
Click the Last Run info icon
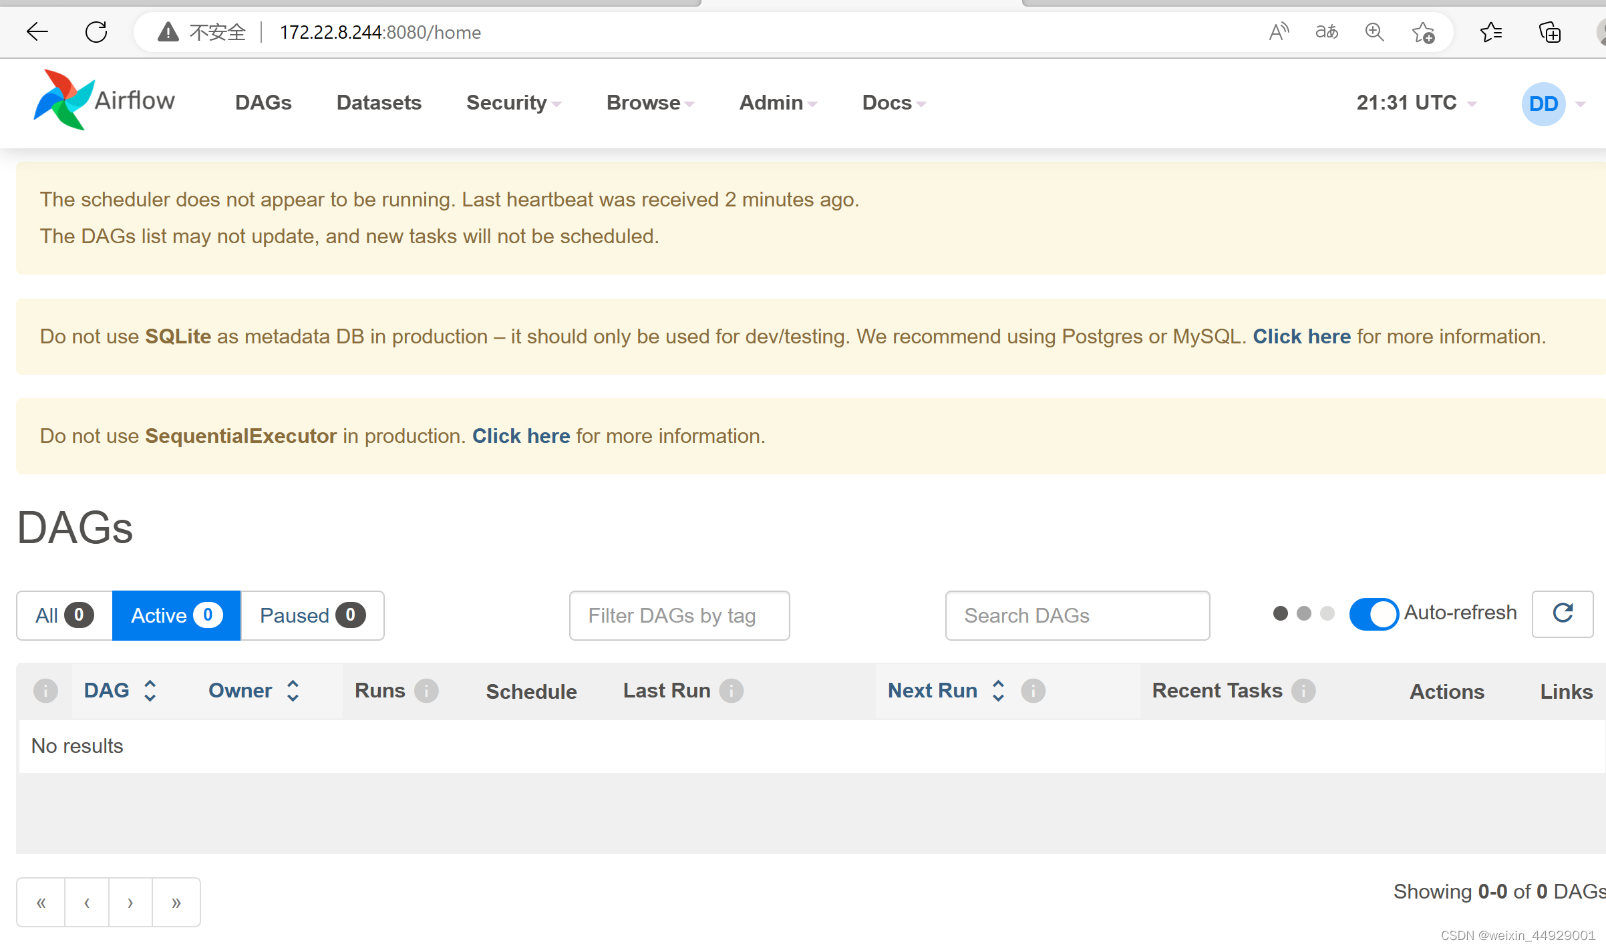tap(731, 691)
